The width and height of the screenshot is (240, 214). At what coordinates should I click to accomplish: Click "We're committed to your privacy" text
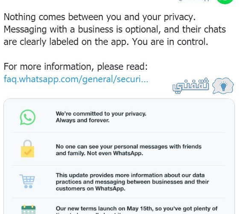pyautogui.click(x=101, y=114)
